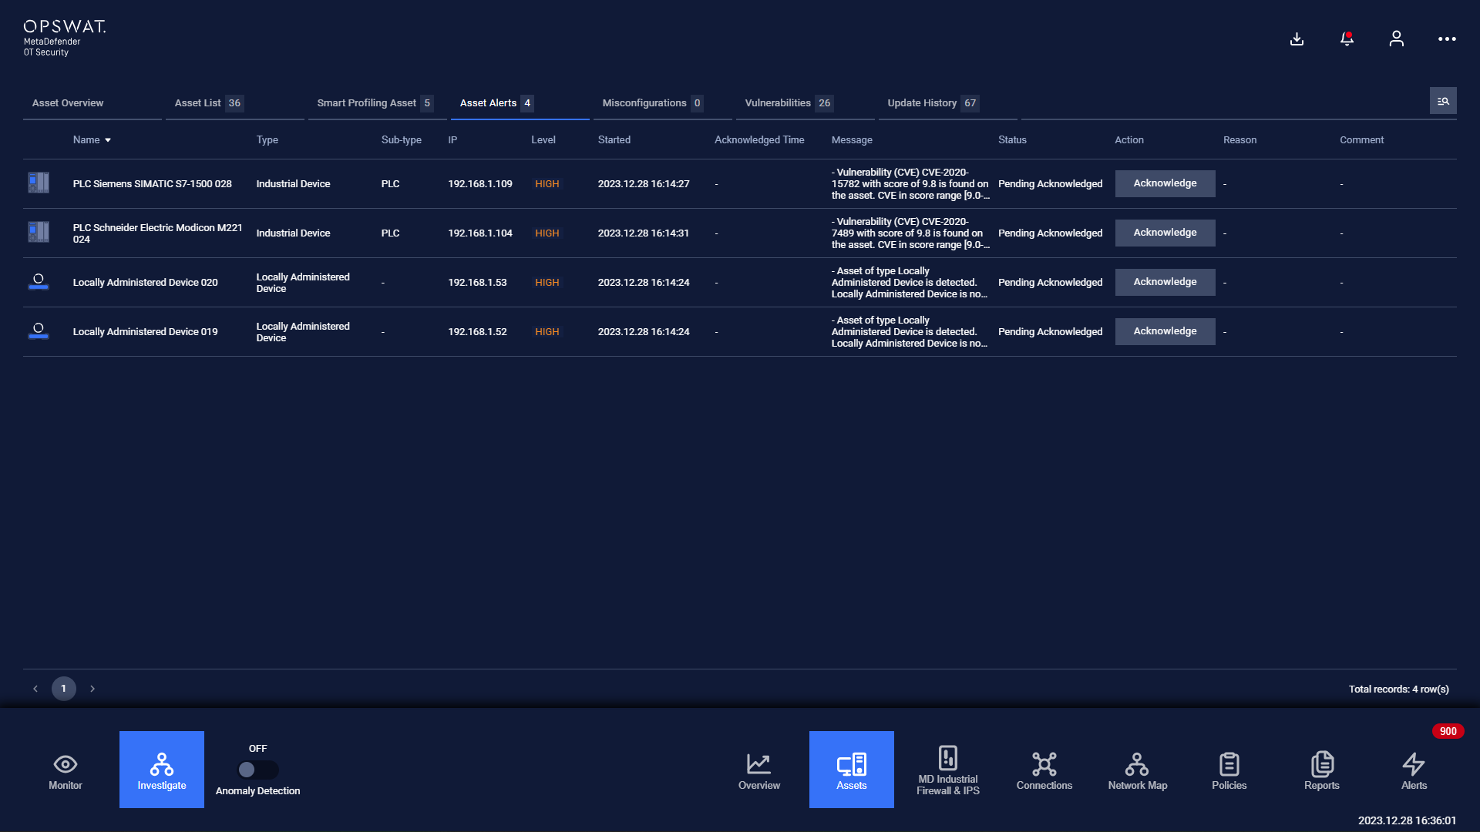Go to next page arrow
1480x832 pixels.
tap(92, 689)
